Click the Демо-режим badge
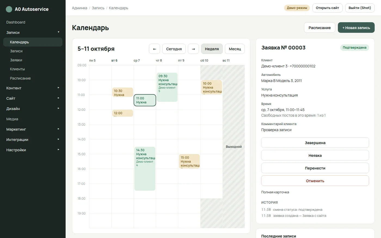381x238 pixels. pos(297,8)
